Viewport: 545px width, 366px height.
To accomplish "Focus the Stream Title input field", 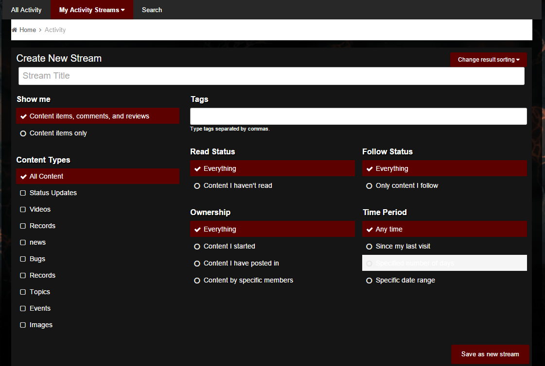I will point(271,76).
